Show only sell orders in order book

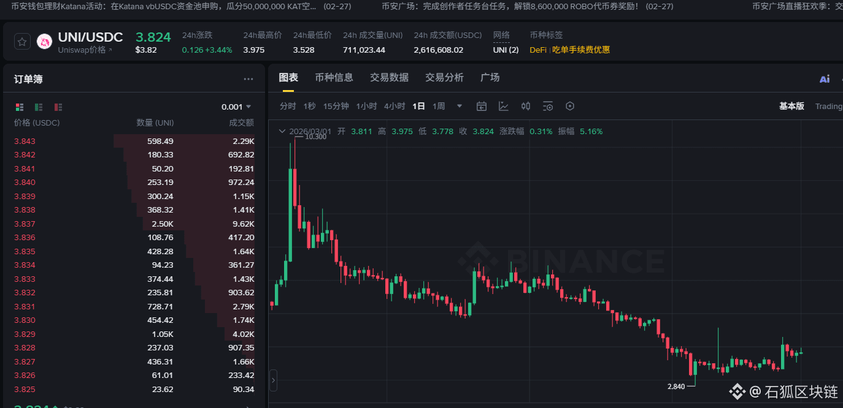coord(58,107)
